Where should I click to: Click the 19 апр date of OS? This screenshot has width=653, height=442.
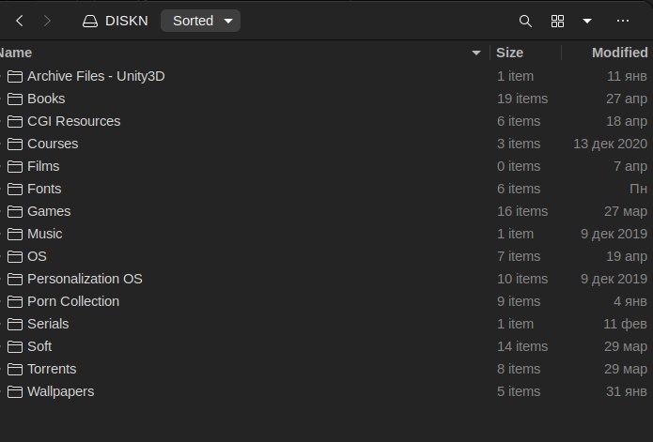pos(627,256)
